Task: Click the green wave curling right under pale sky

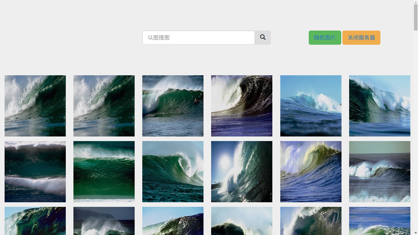Action: (x=173, y=171)
